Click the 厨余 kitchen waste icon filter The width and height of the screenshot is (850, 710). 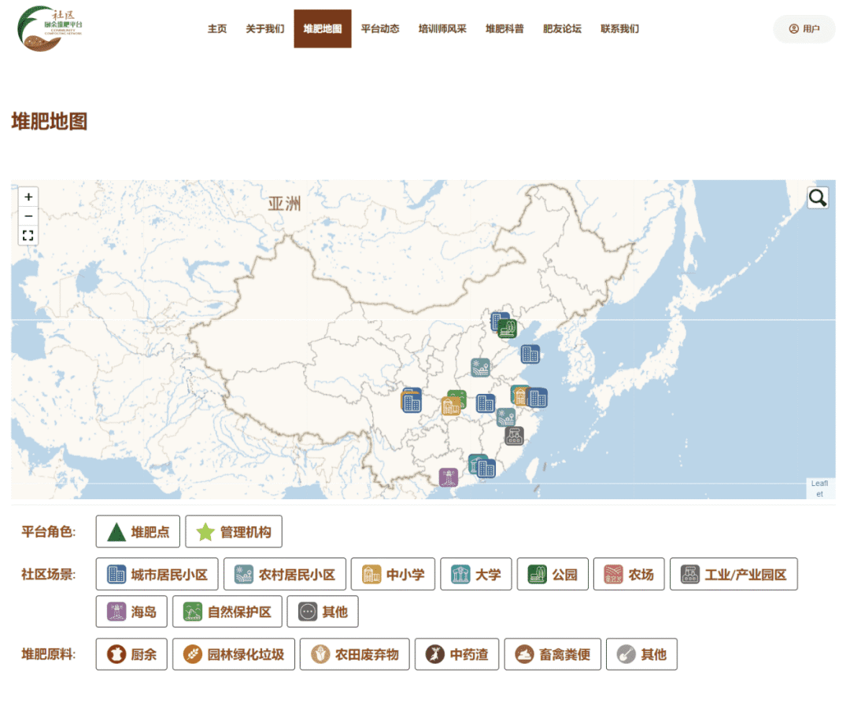(x=131, y=654)
